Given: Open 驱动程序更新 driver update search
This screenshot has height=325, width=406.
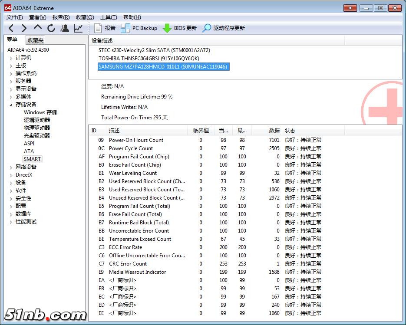Looking at the screenshot, I should pyautogui.click(x=224, y=28).
